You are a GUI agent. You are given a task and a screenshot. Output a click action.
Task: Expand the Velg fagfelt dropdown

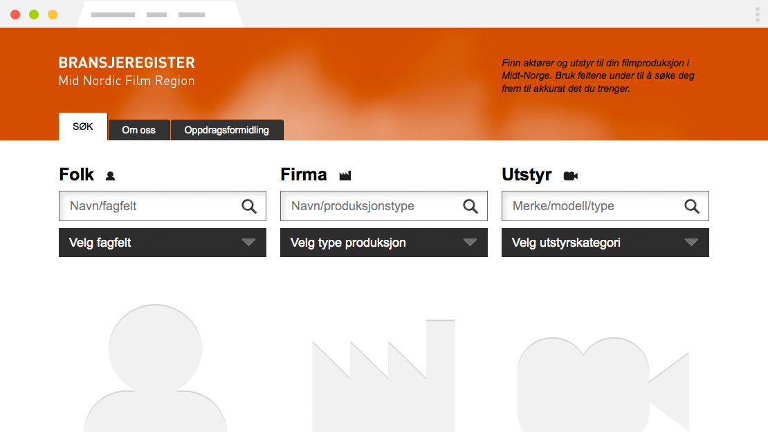(163, 243)
